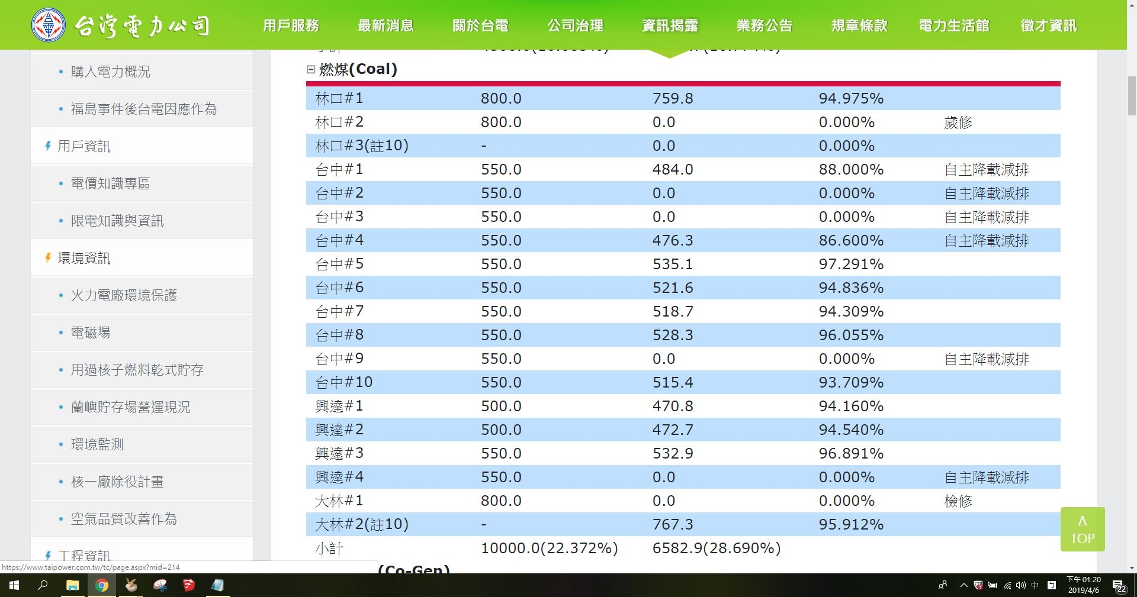
Task: Click the page vertical scrollbar thumb
Action: [1132, 96]
